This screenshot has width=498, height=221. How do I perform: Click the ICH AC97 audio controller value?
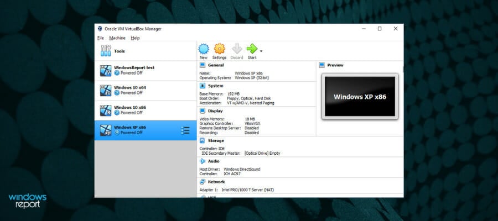coord(232,173)
